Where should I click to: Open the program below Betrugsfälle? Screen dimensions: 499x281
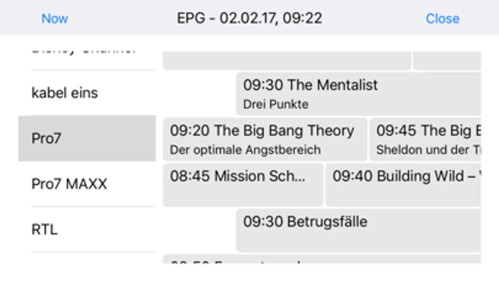(322, 259)
